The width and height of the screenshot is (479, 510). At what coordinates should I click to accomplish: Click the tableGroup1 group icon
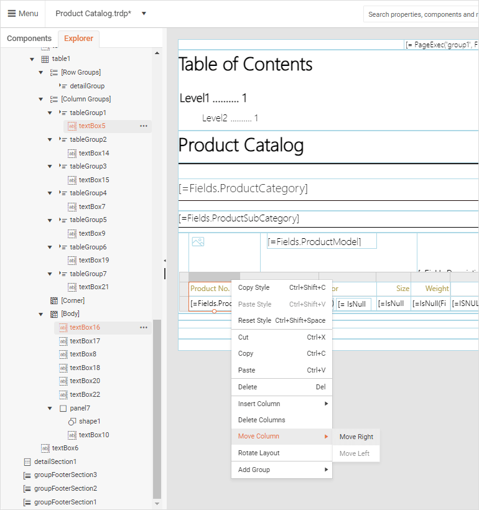tap(63, 113)
